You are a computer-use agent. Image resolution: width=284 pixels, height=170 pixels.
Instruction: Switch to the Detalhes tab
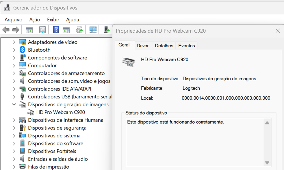point(164,46)
